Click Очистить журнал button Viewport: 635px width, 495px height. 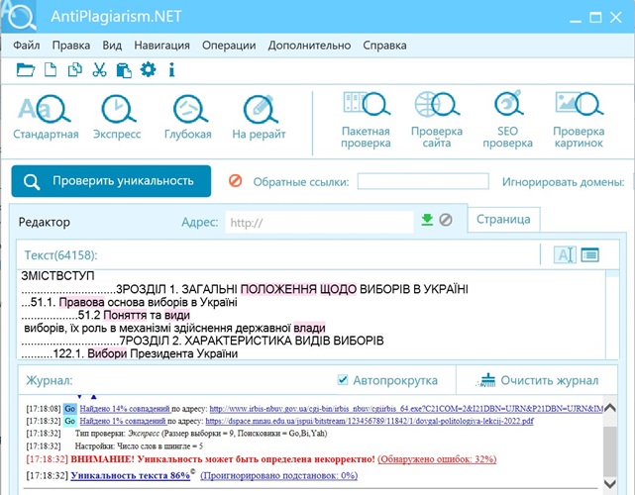coord(537,380)
